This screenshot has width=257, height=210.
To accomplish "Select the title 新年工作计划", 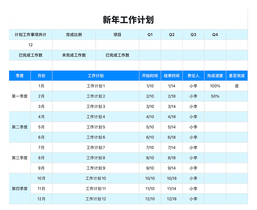I will [x=128, y=20].
